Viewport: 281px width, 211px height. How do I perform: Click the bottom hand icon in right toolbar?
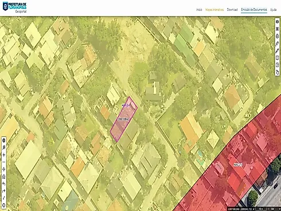coord(277,72)
